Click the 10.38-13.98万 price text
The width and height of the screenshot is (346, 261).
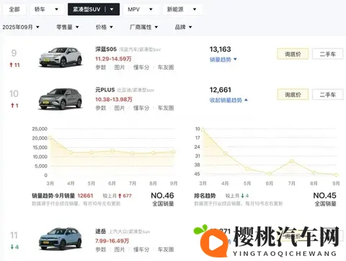114,99
